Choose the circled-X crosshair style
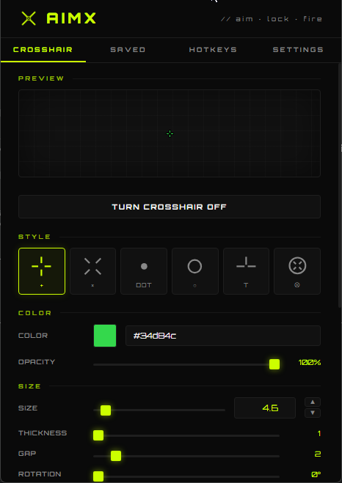This screenshot has width=342, height=483. 297,271
